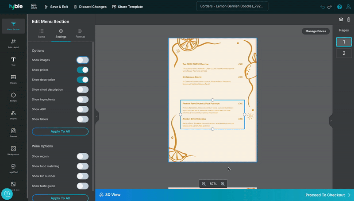Enable Show labels switch
This screenshot has width=354, height=201.
[83, 119]
